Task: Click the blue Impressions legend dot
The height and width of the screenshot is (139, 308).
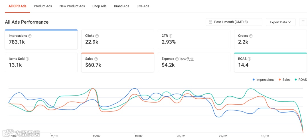Action: click(254, 80)
